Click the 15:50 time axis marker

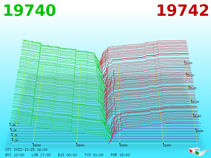coord(199,131)
